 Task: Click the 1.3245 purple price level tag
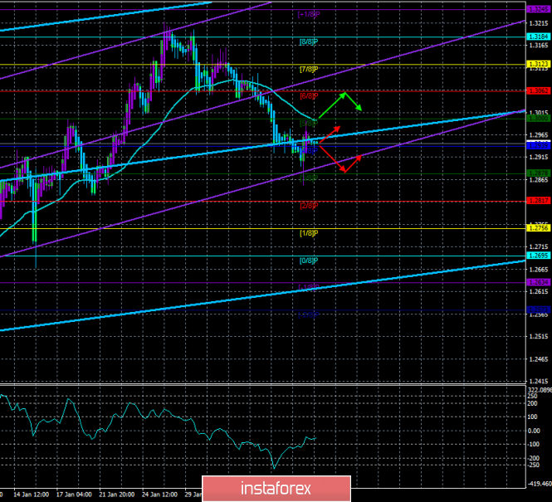[x=538, y=9]
